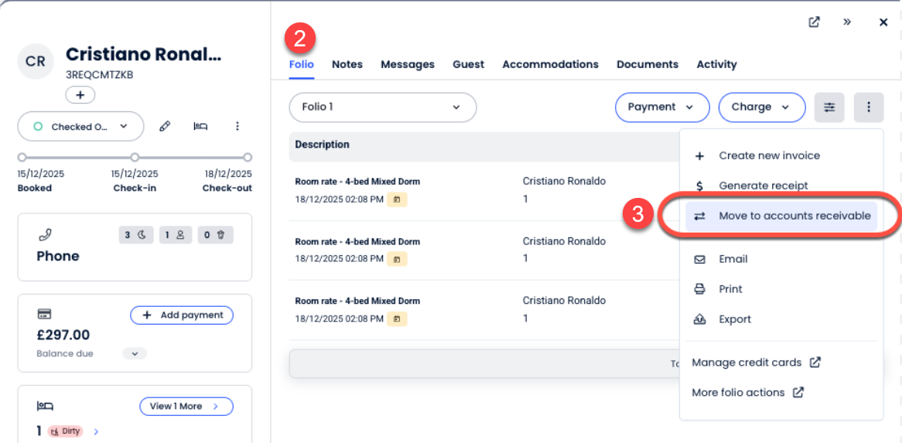Click the Add payment button
902x443 pixels.
click(182, 315)
